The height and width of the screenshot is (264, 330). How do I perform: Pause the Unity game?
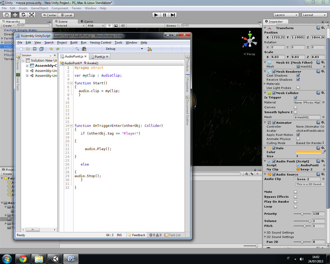[164, 15]
